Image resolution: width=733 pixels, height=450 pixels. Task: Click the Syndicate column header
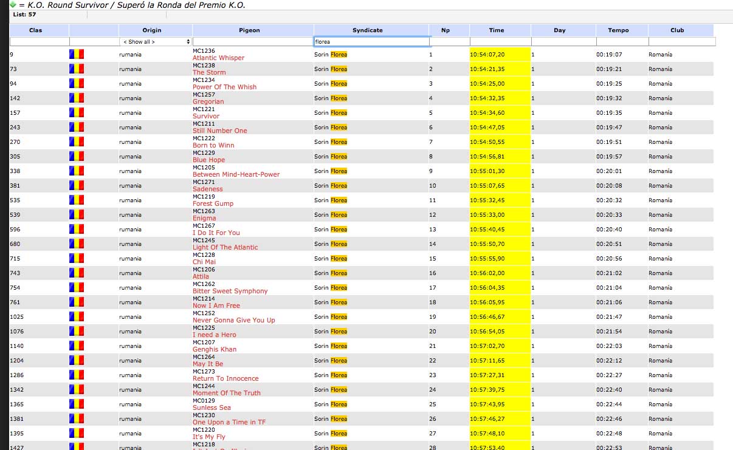point(368,30)
